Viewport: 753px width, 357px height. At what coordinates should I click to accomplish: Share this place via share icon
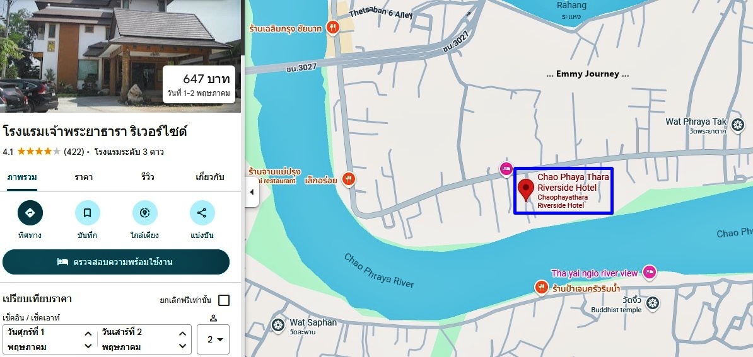(x=202, y=213)
